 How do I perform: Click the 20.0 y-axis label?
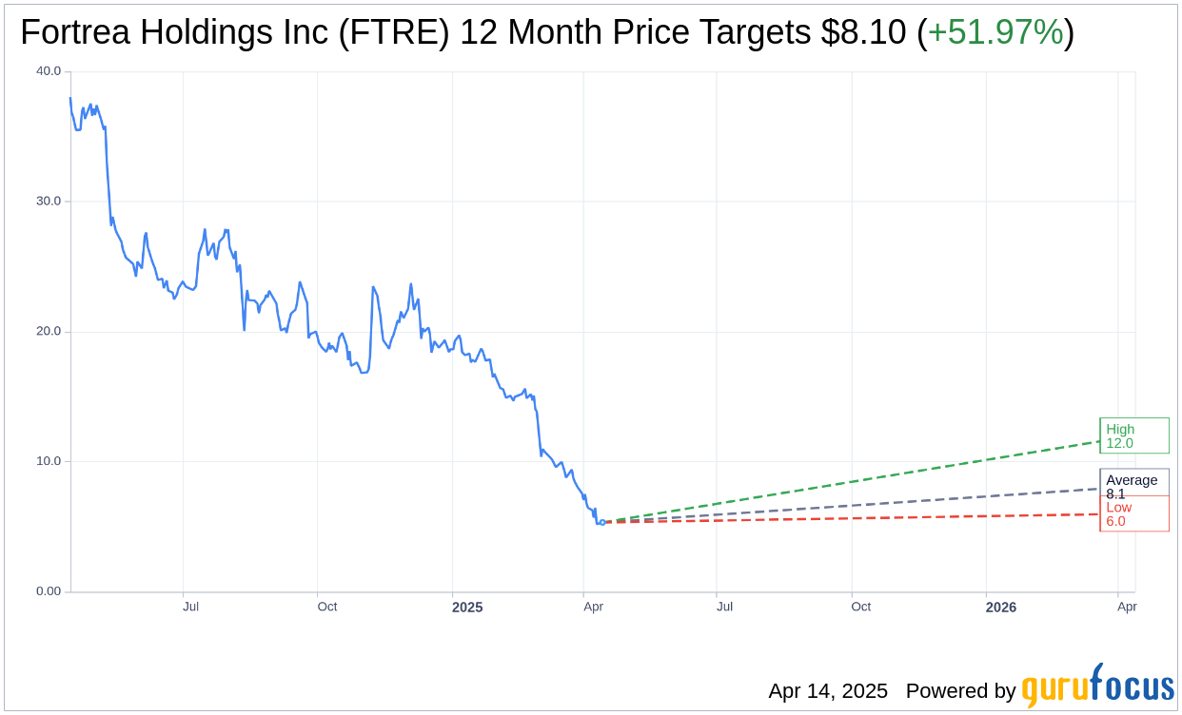coord(49,332)
